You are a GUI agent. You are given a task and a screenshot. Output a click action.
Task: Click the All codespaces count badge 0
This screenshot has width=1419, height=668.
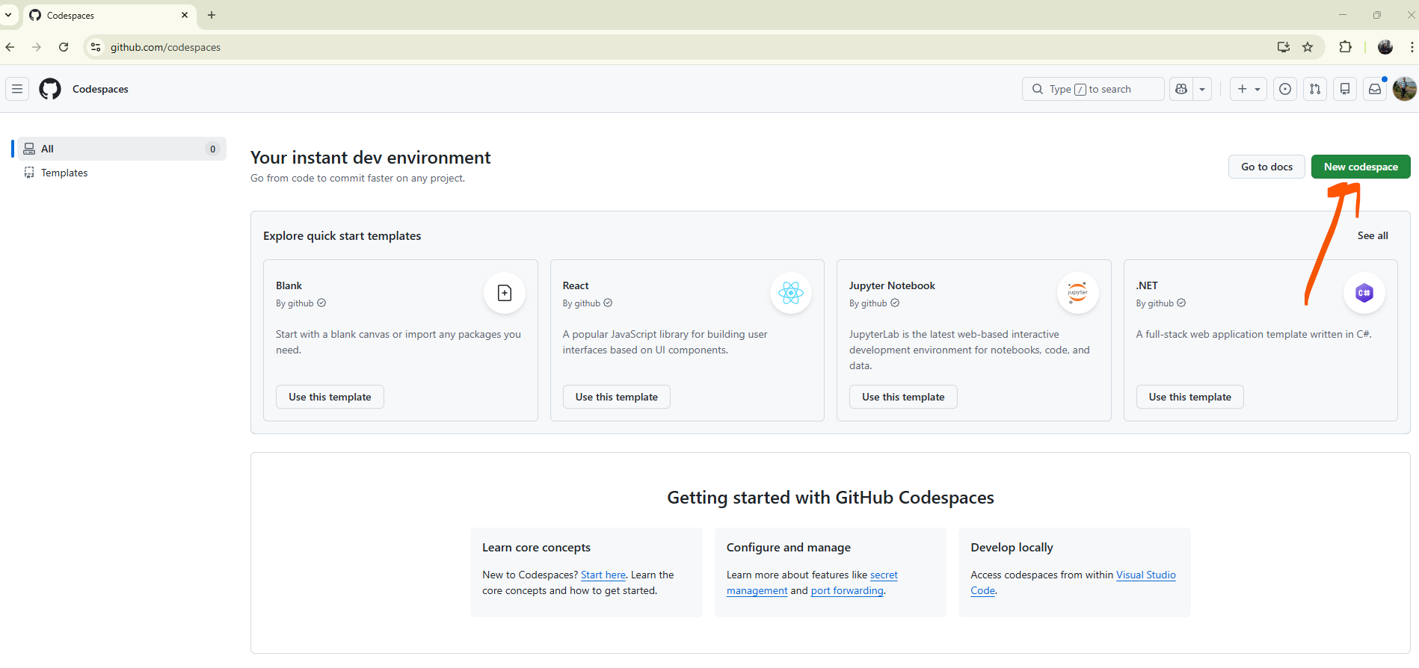(x=212, y=149)
